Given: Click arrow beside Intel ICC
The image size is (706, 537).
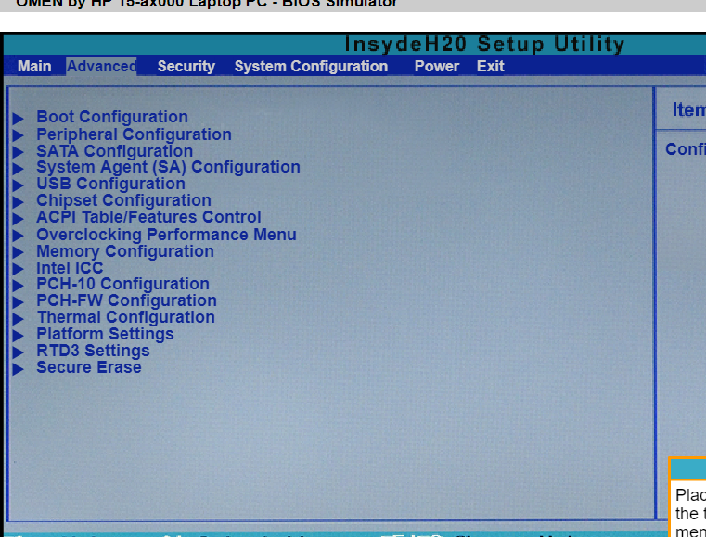Looking at the screenshot, I should coord(18,269).
